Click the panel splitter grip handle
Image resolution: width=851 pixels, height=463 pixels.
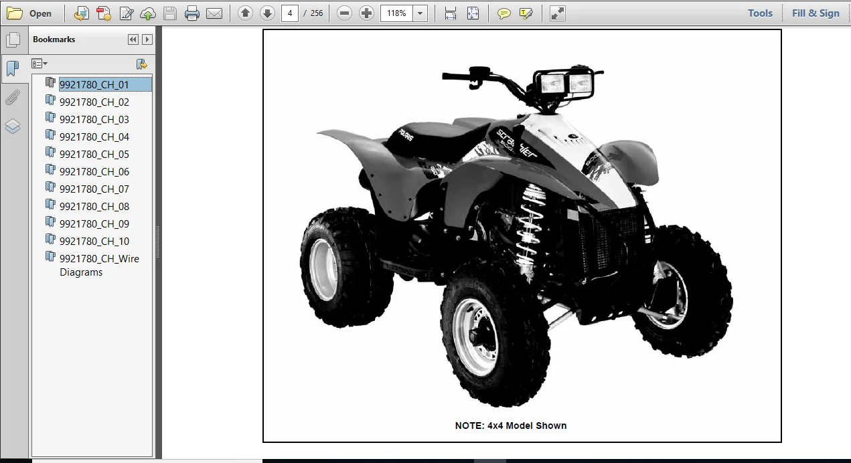tap(158, 243)
